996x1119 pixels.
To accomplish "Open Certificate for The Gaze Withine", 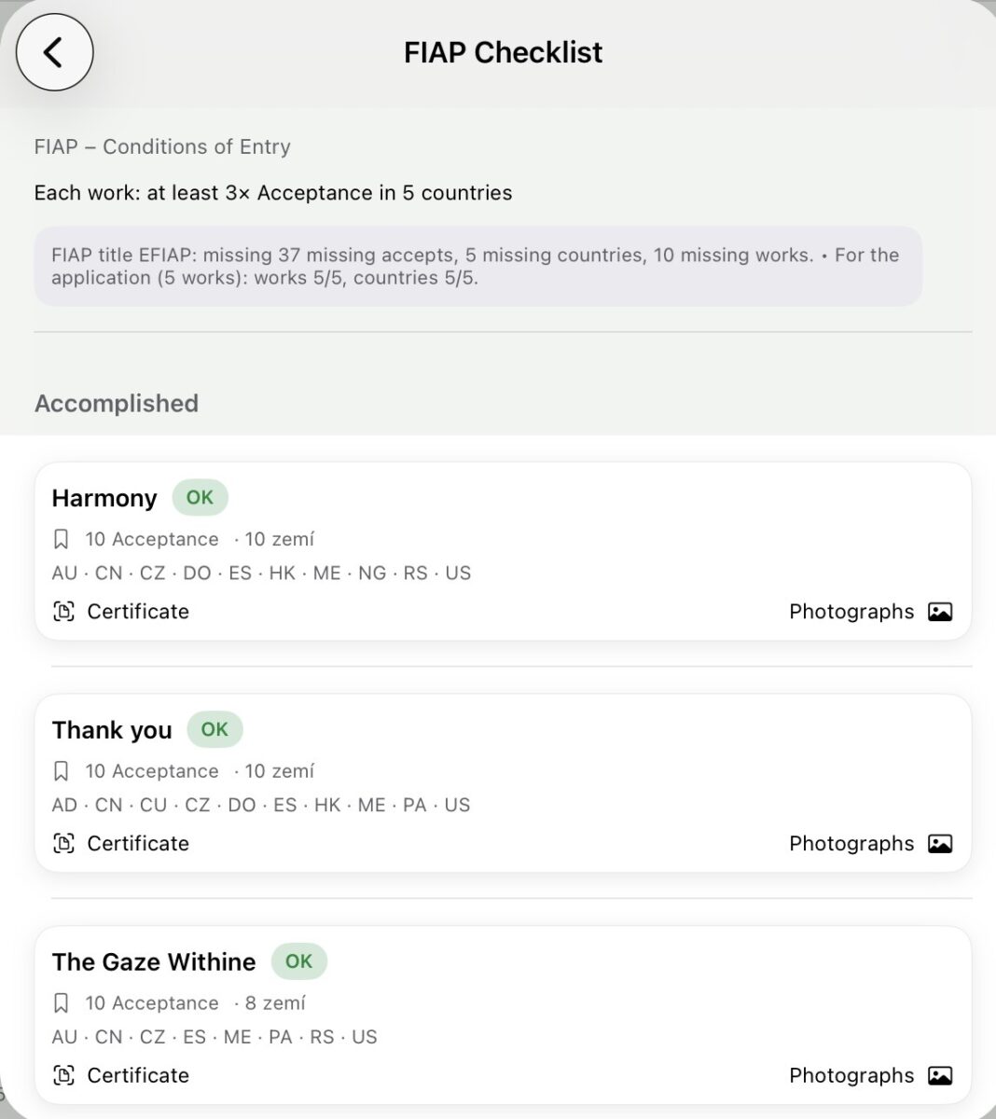I will (x=138, y=1075).
